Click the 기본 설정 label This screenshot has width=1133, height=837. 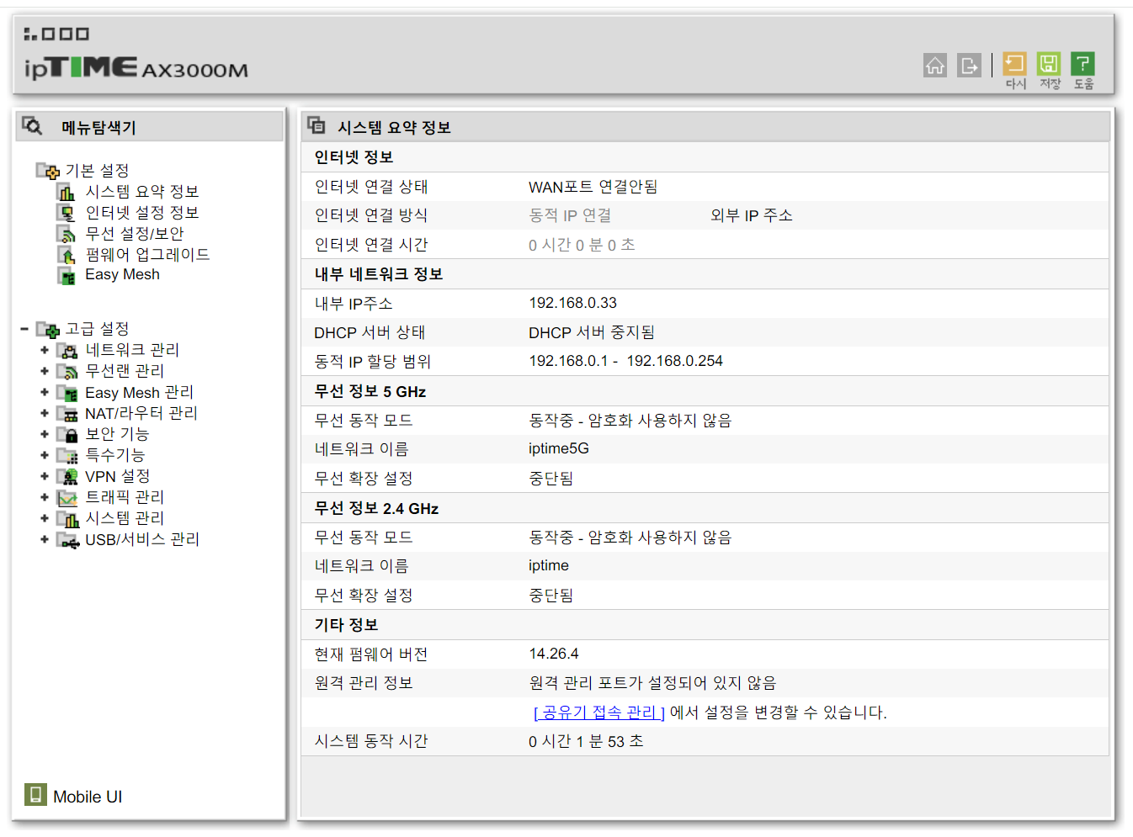(97, 171)
